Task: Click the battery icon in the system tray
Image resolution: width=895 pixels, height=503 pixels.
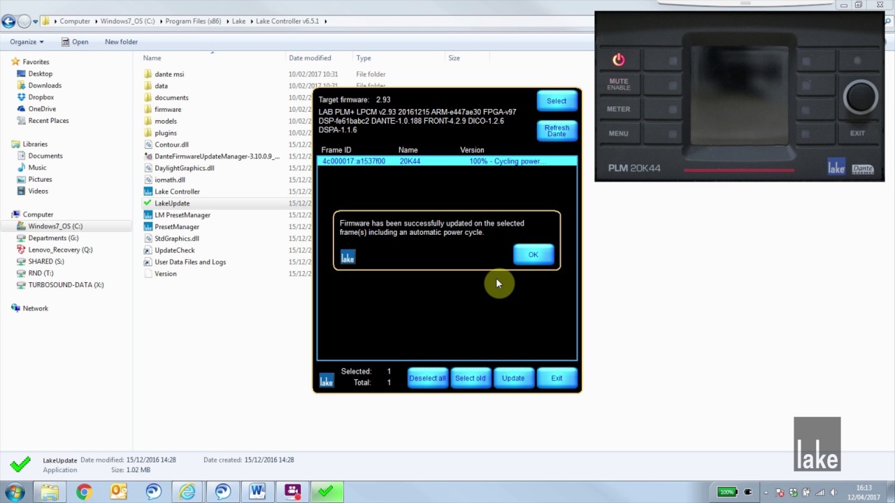Action: (x=727, y=492)
